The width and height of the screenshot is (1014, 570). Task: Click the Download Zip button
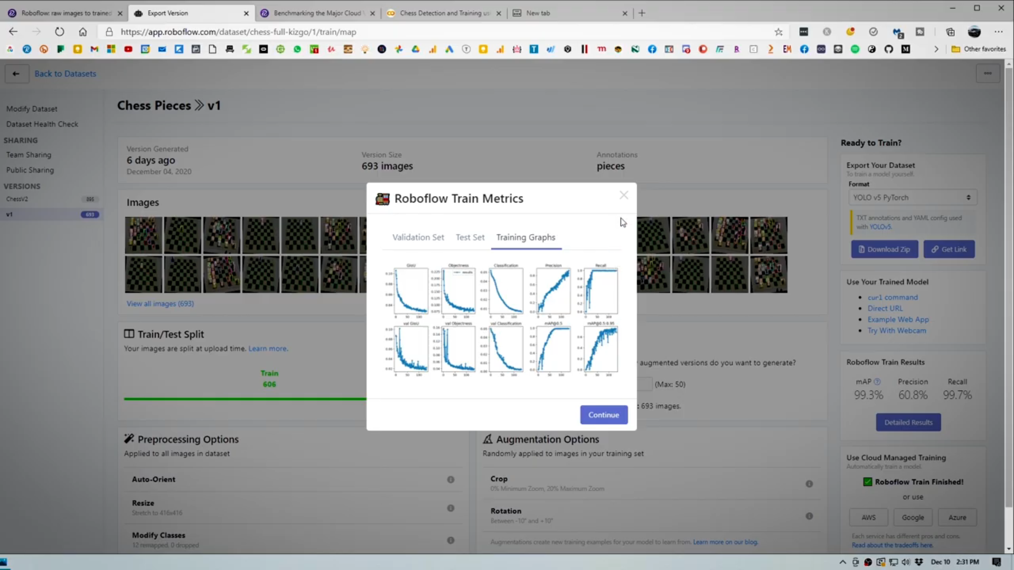pyautogui.click(x=884, y=249)
